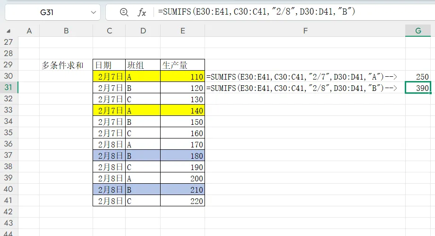
Task: Select row 28 header
Action: (9, 53)
